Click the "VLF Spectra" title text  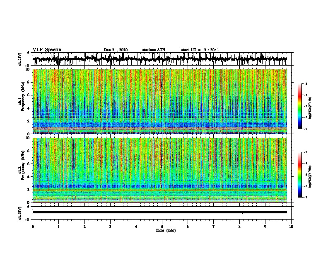point(47,50)
